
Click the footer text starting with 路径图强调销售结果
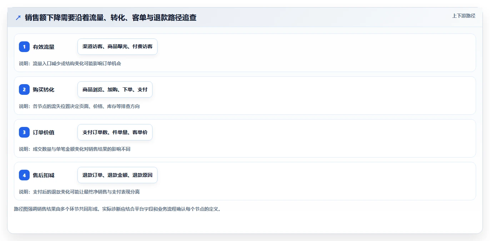pyautogui.click(x=118, y=209)
